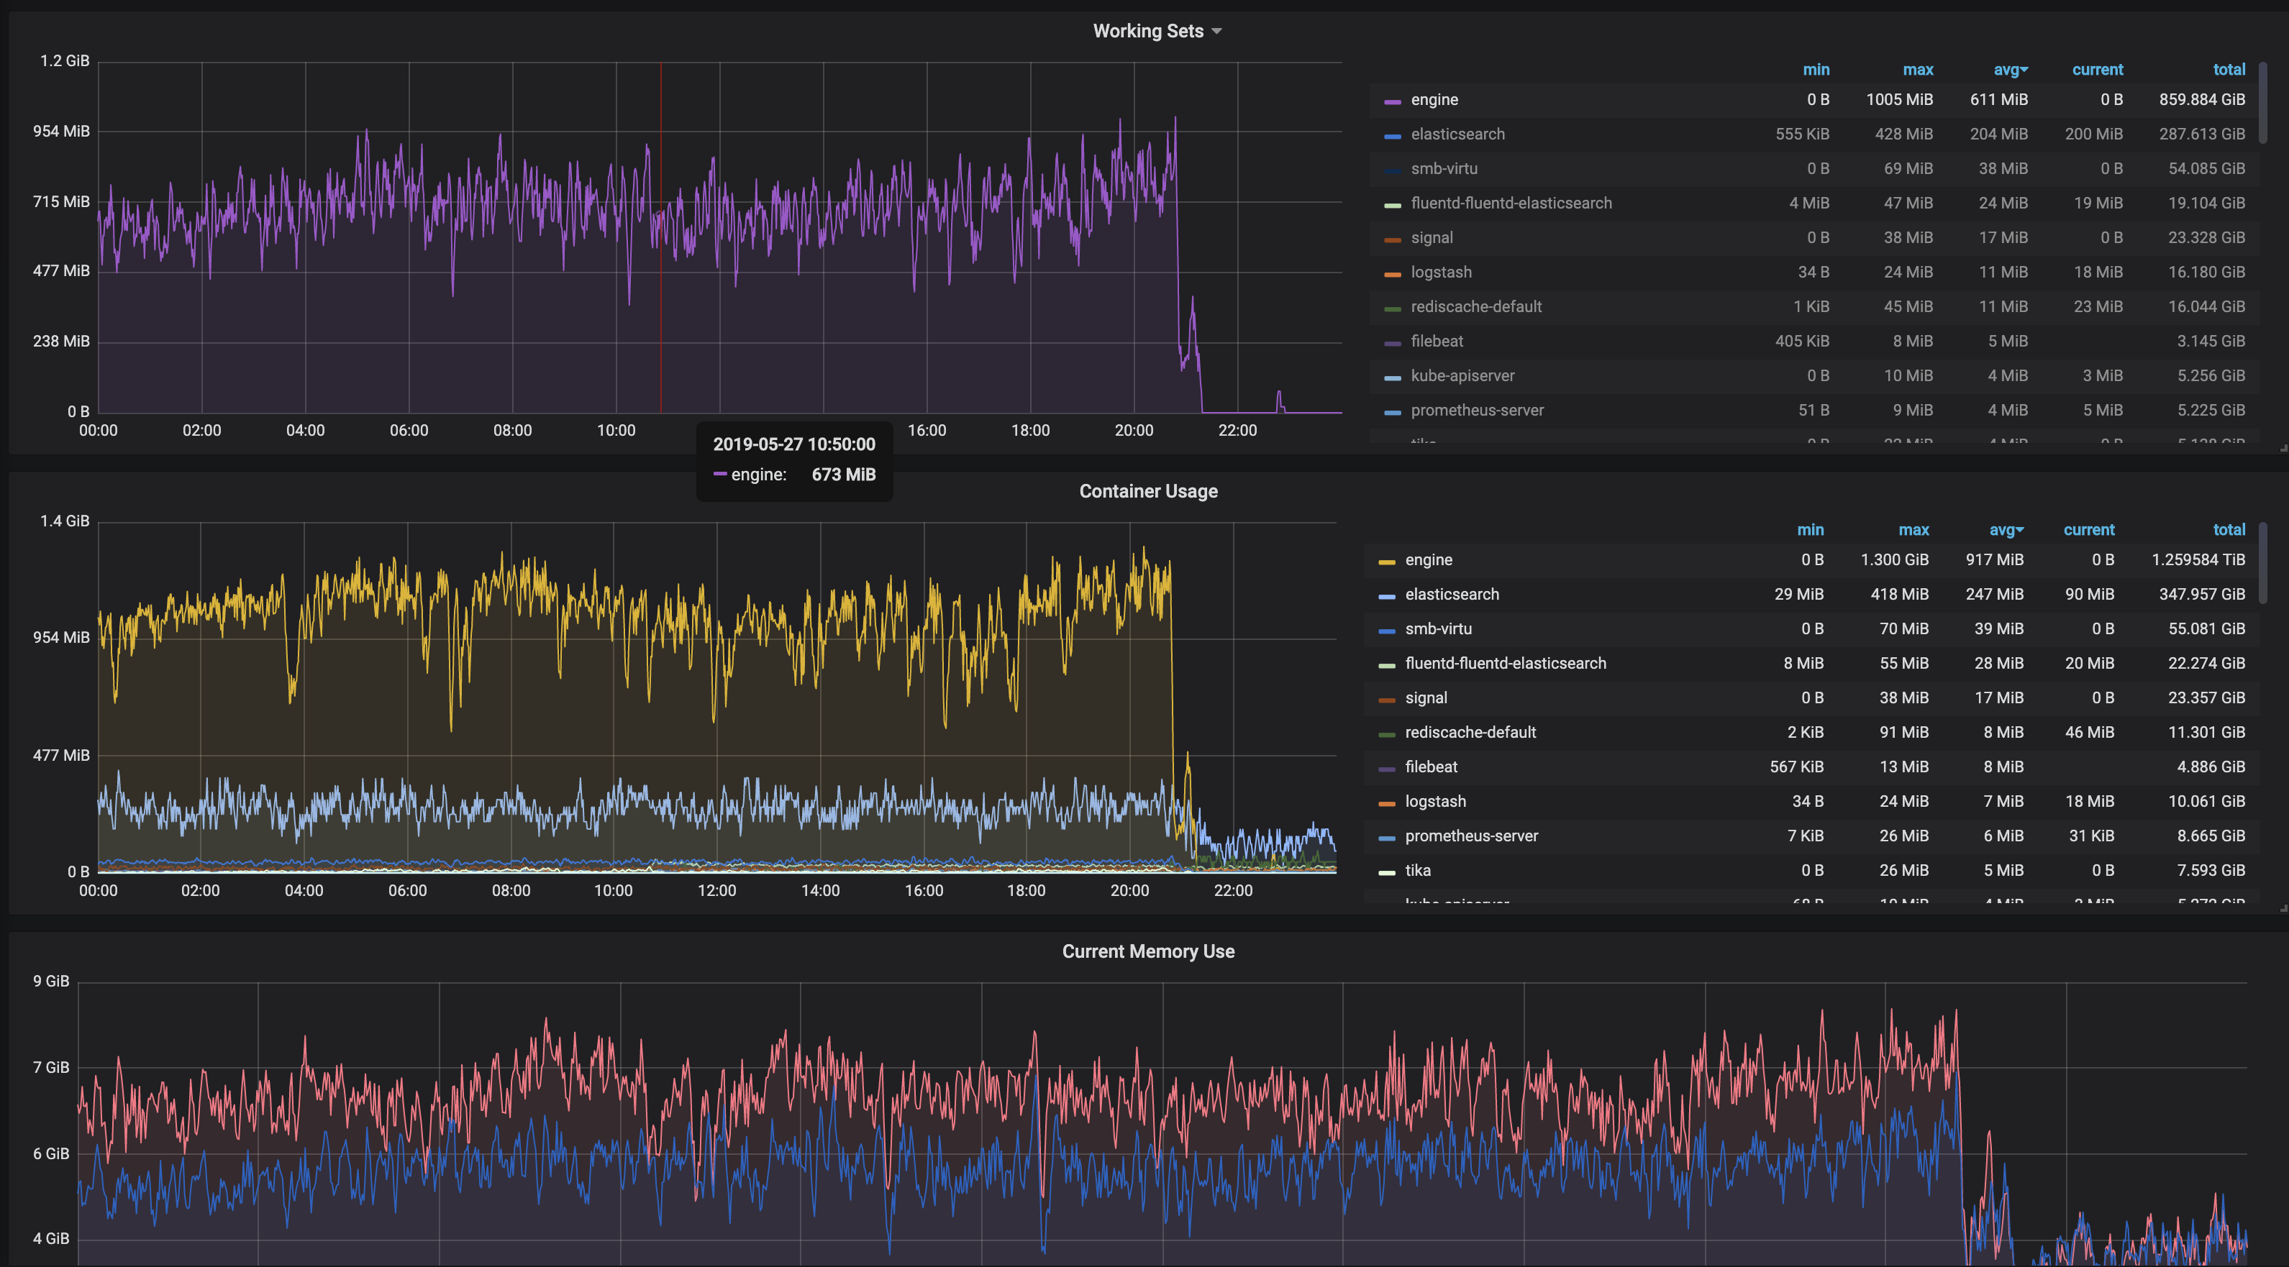The width and height of the screenshot is (2289, 1267).
Task: Click avg sort header in Working Sets legend
Action: (2009, 69)
